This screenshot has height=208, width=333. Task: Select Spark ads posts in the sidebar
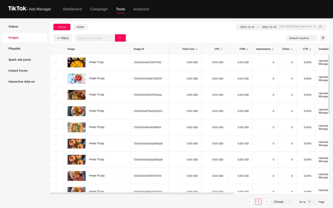[20, 60]
